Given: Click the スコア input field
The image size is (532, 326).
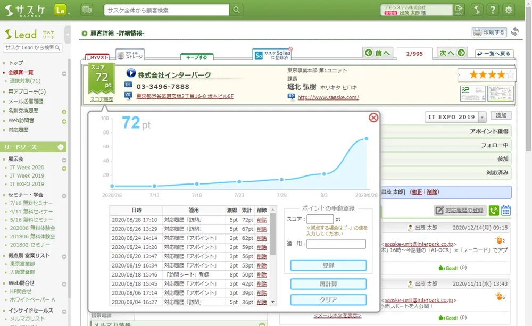Looking at the screenshot, I should (320, 219).
